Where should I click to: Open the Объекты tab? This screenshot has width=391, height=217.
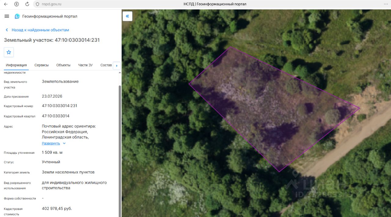[x=63, y=65]
